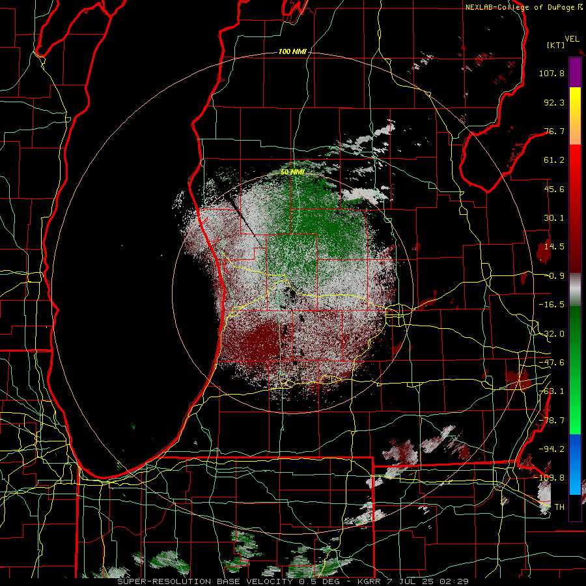
Task: Select the -16.5 velocity value
Action: (551, 305)
